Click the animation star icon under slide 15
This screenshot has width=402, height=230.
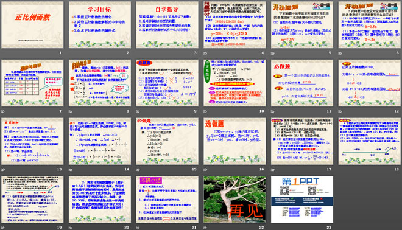click(x=138, y=170)
